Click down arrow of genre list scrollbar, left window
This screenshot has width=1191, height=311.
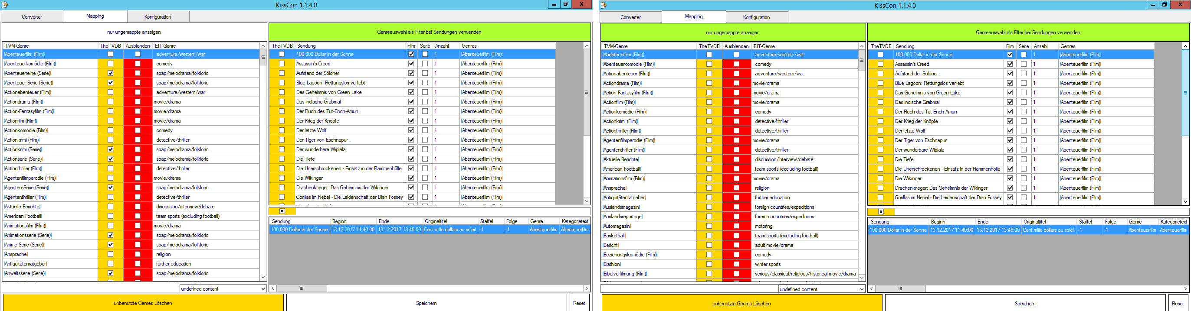tap(263, 277)
